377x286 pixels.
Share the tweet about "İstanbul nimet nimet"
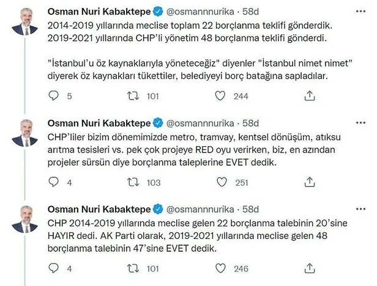point(310,95)
